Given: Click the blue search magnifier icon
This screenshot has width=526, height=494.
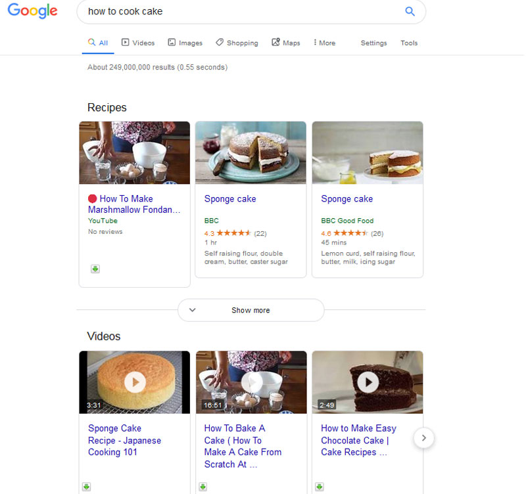Looking at the screenshot, I should click(410, 11).
